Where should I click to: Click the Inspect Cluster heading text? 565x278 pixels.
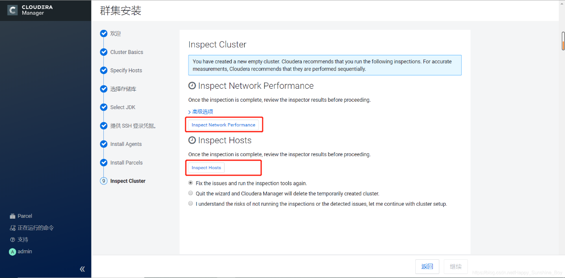pyautogui.click(x=217, y=45)
